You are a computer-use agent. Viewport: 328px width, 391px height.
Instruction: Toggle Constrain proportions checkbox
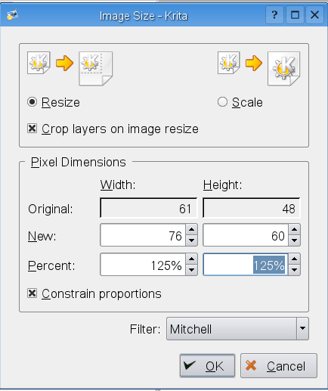point(32,293)
